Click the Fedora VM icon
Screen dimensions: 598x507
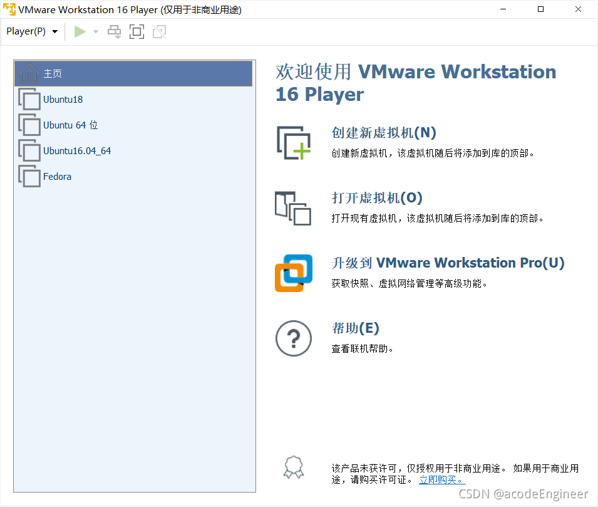(x=29, y=177)
